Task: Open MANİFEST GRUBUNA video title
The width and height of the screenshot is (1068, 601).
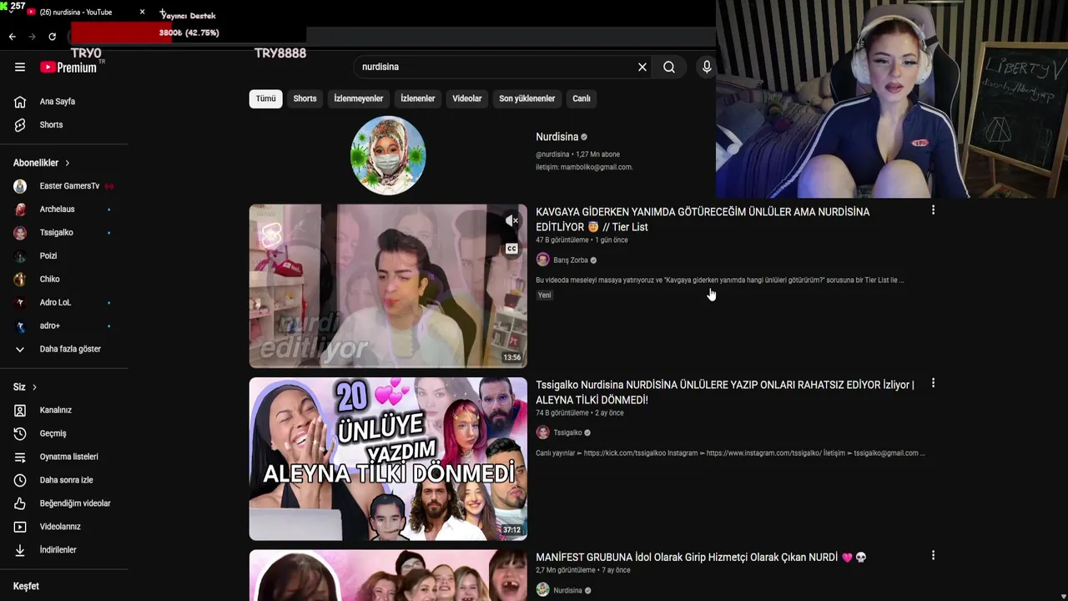Action: coord(701,558)
